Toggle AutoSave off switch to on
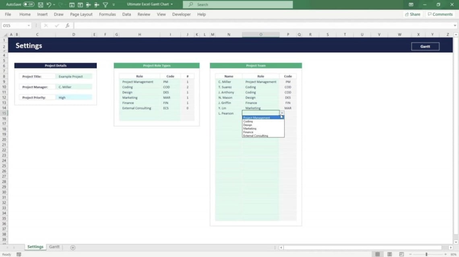This screenshot has height=257, width=459. click(28, 4)
